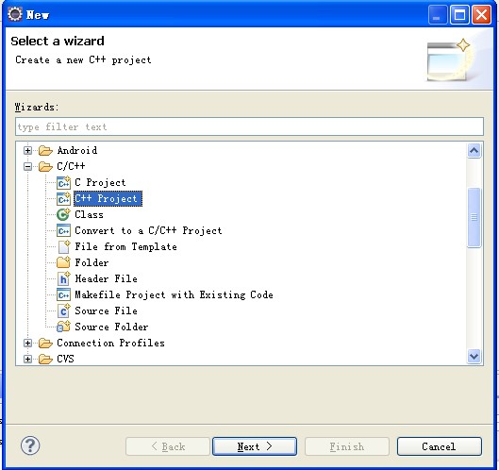Image resolution: width=499 pixels, height=470 pixels.
Task: Select Convert to a C/C++ Project
Action: 149,231
